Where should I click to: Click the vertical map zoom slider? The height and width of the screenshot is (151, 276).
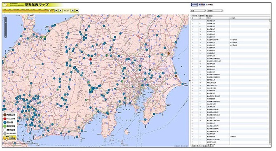click(6, 27)
